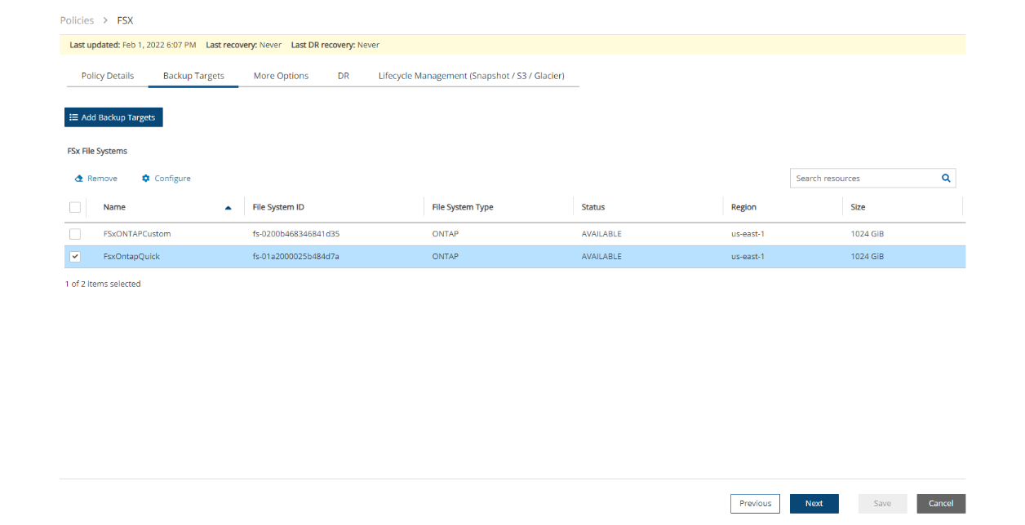The width and height of the screenshot is (1025, 525).
Task: Click the Configure gear icon
Action: (146, 179)
